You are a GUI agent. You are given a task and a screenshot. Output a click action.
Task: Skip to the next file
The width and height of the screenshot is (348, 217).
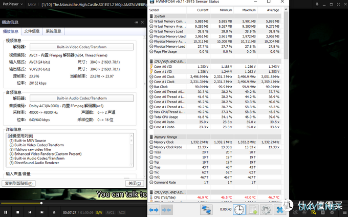pyautogui.click(x=42, y=212)
